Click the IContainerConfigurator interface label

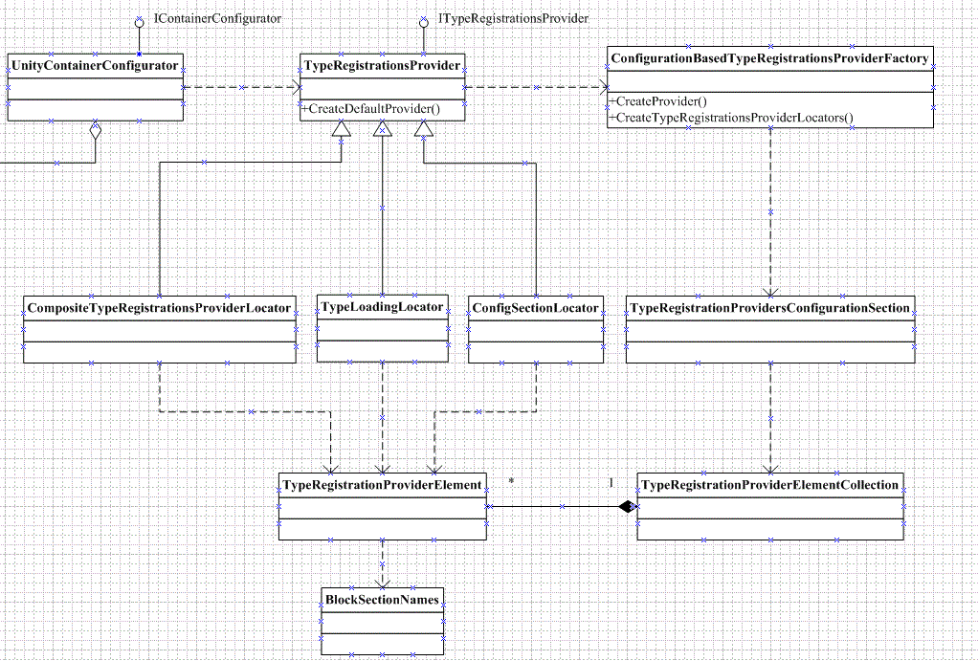click(x=217, y=19)
